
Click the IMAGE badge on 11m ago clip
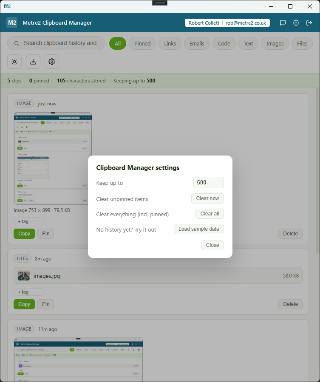point(24,329)
